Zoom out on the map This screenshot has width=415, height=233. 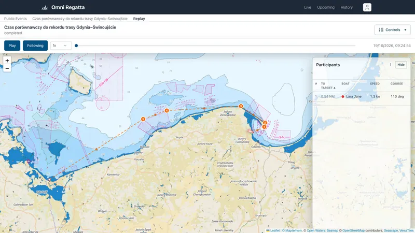click(7, 68)
